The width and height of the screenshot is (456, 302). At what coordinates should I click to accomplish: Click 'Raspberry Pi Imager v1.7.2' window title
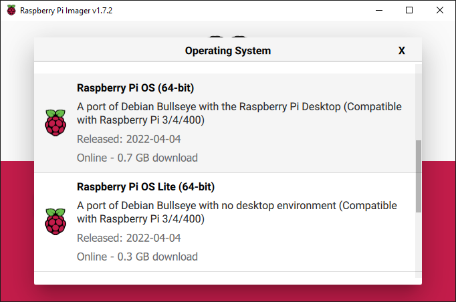click(x=66, y=11)
